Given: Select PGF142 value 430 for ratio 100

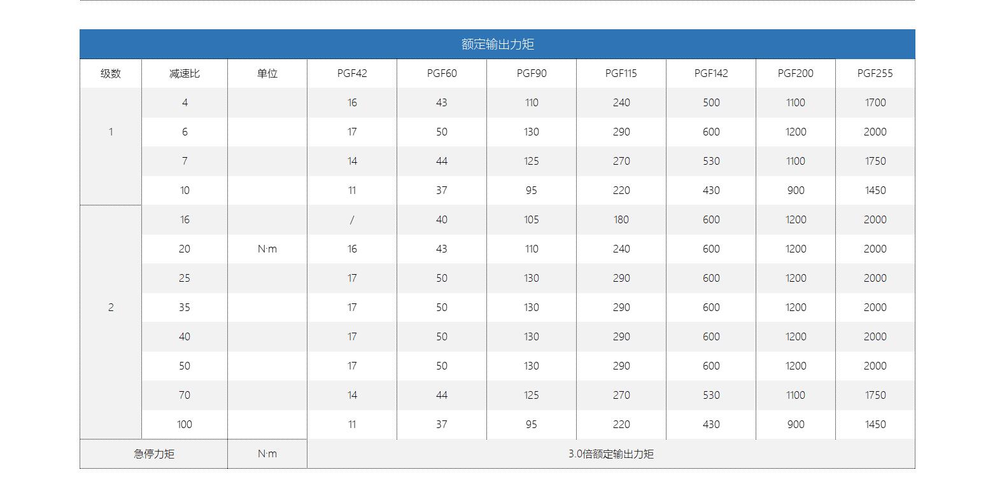Looking at the screenshot, I should [x=711, y=424].
